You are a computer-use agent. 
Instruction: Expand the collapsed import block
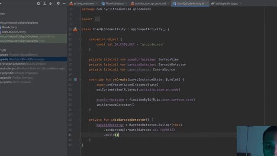(97, 19)
